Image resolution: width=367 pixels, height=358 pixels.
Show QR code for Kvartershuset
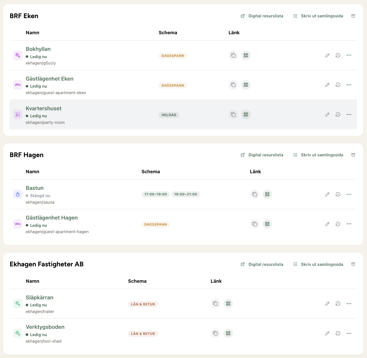coord(246,115)
